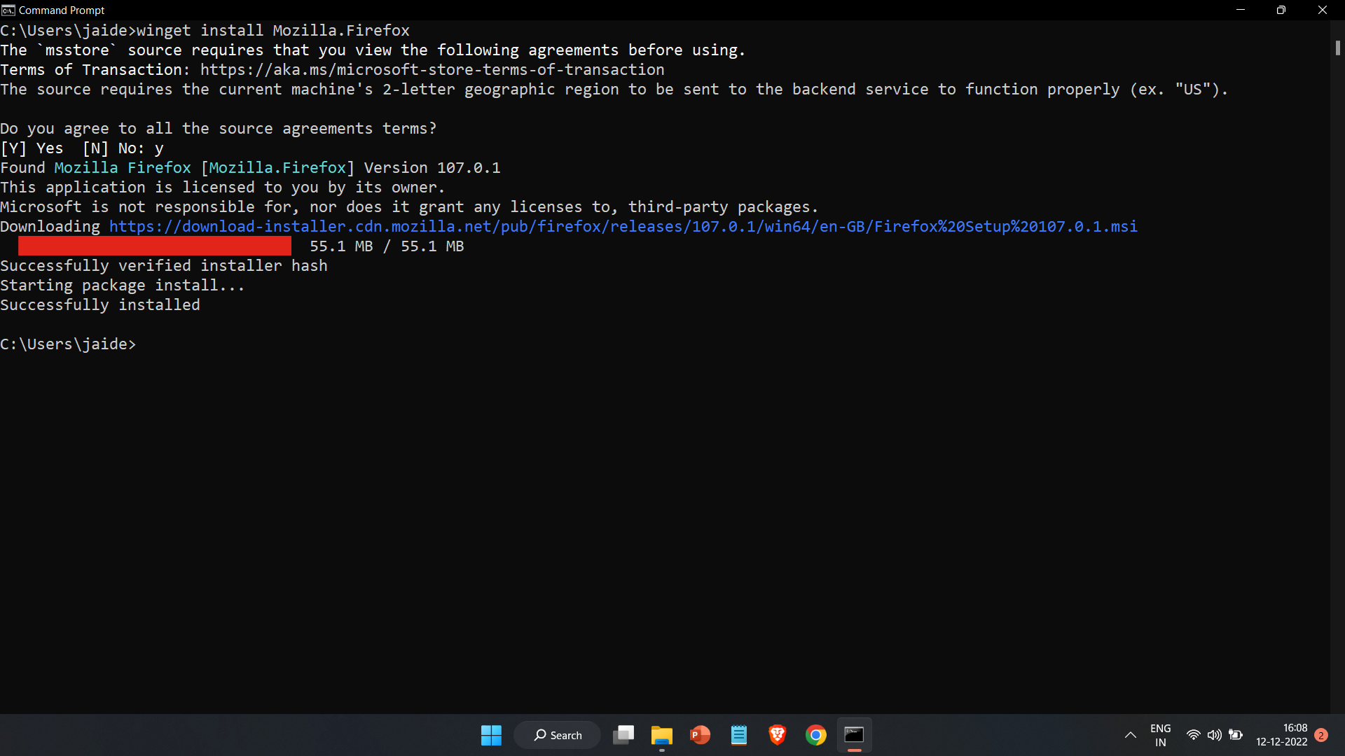Click the 'Command Prompt' window title text
Image resolution: width=1345 pixels, height=756 pixels.
(x=62, y=10)
